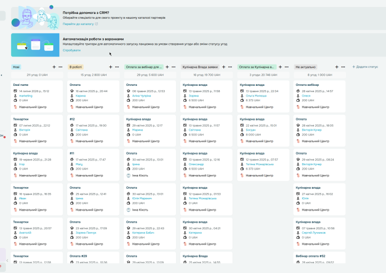Viewport: 386px width, 273px height.
Task: Select the Оплата за Кулінарна status label
Action: click(256, 67)
